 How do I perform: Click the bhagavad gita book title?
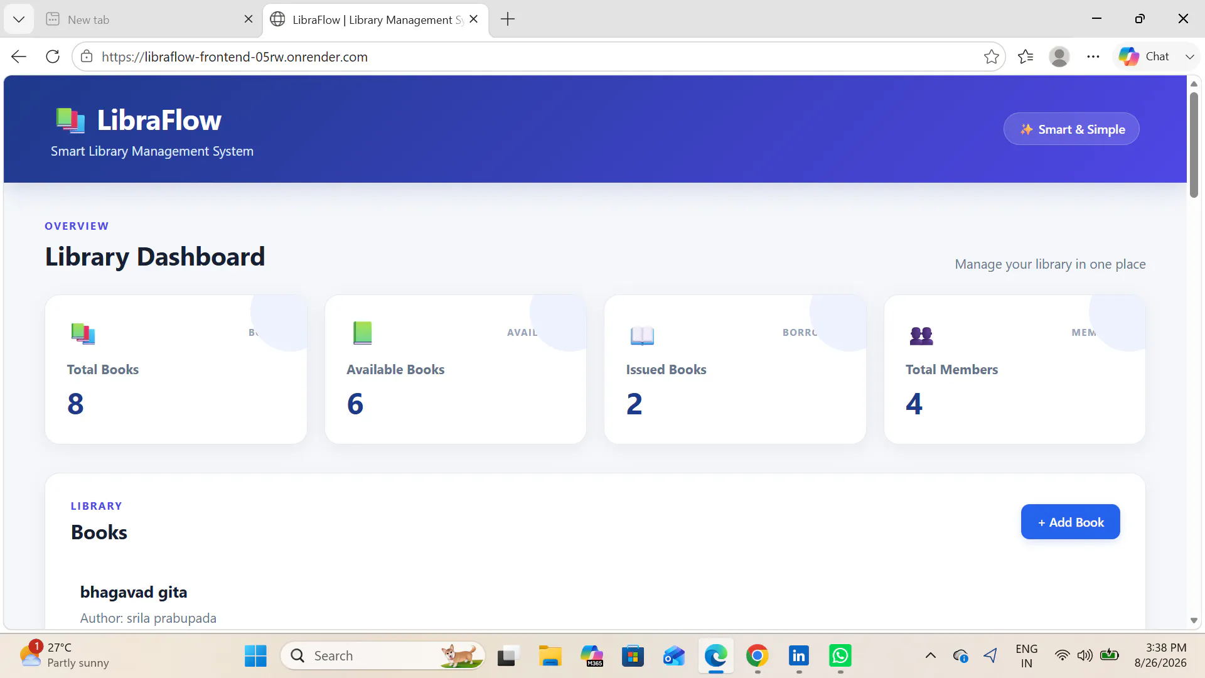click(134, 592)
